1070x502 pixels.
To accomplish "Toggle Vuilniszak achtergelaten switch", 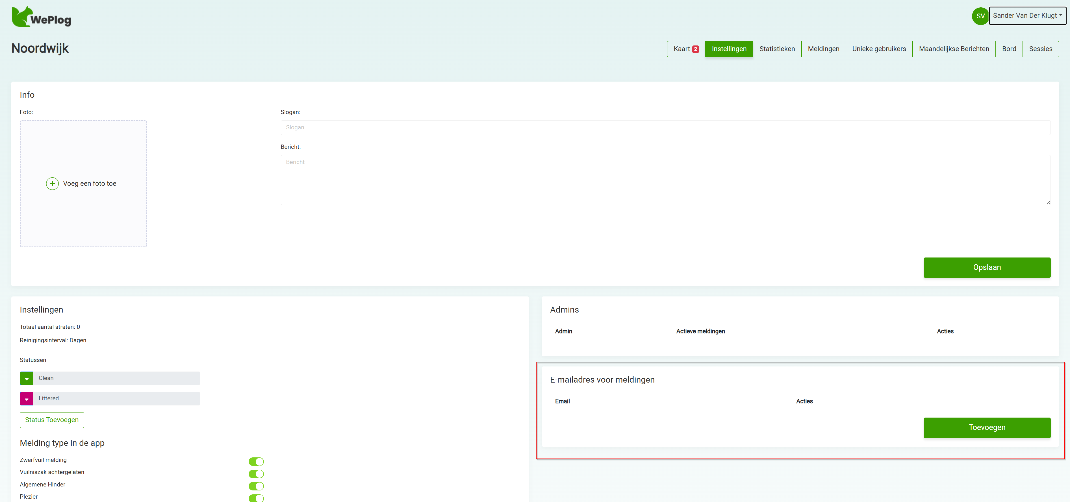I will [x=256, y=474].
